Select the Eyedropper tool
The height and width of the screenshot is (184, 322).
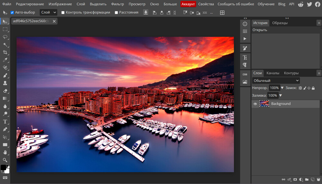click(5, 60)
